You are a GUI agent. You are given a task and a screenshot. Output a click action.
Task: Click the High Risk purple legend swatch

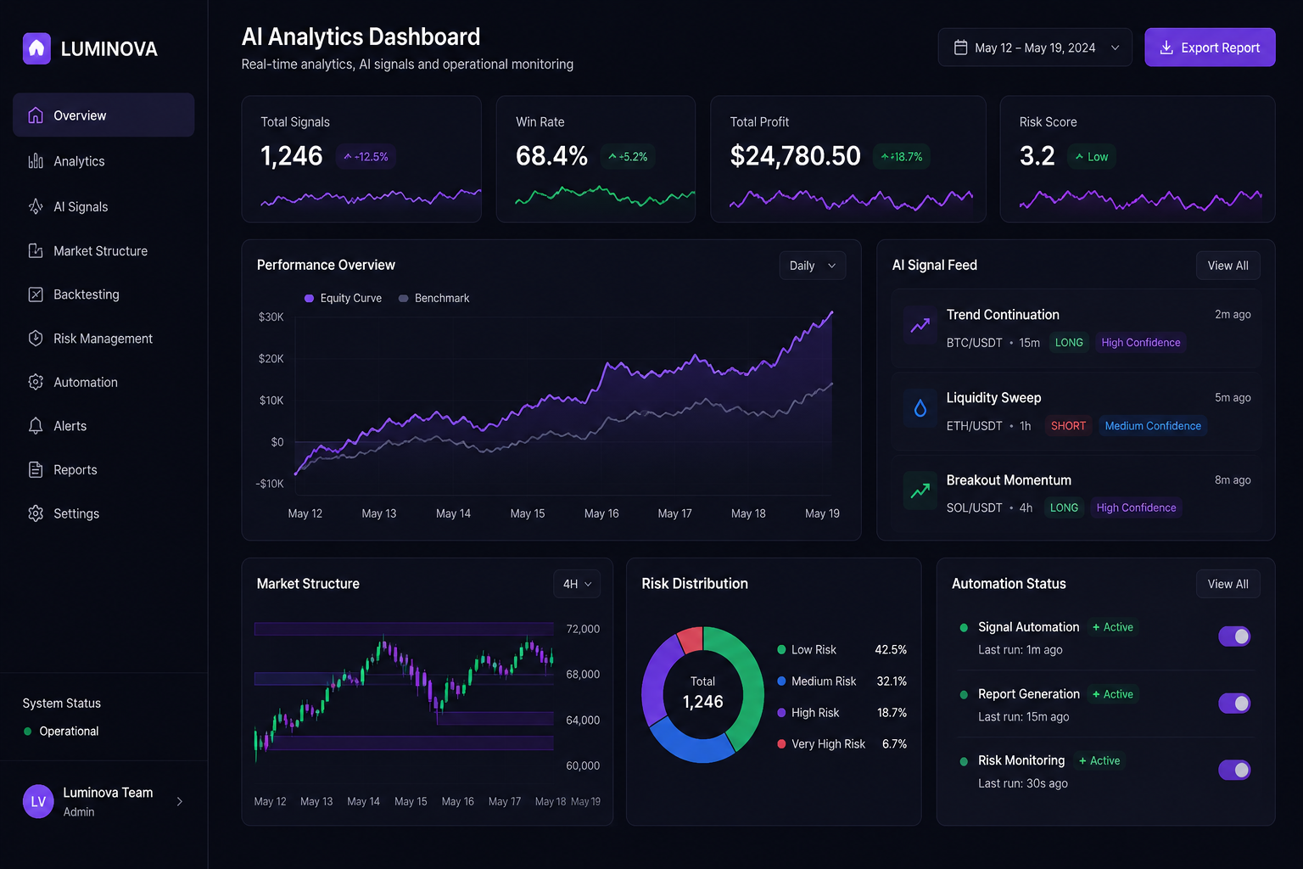pos(781,713)
